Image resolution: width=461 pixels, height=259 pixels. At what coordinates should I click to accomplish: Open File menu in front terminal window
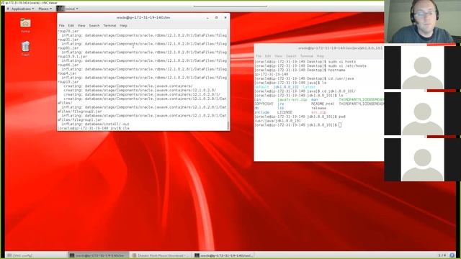61,26
